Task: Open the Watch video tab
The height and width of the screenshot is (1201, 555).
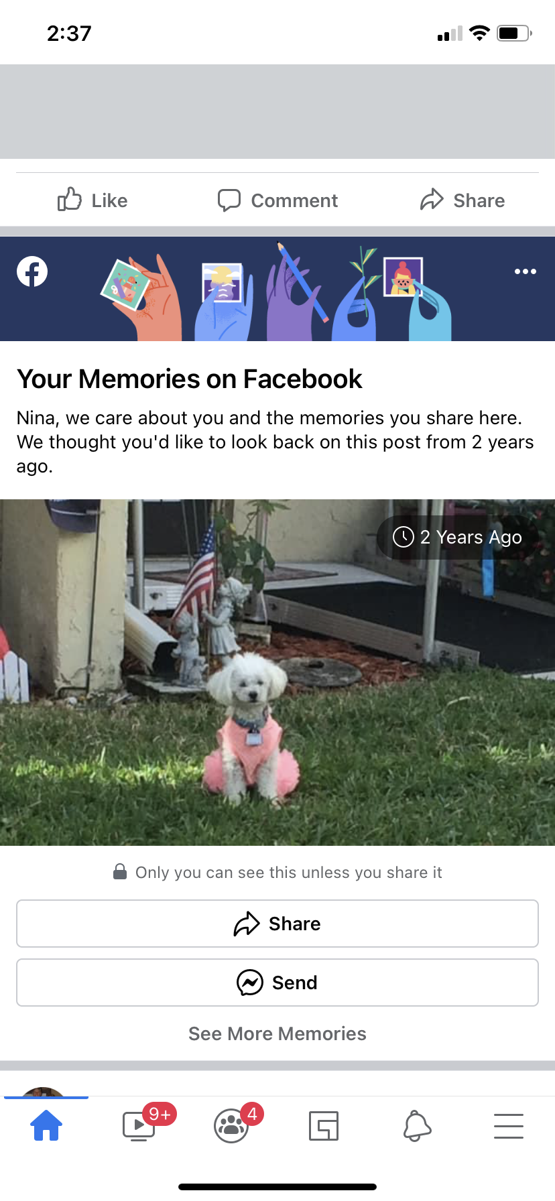Action: pyautogui.click(x=139, y=1126)
